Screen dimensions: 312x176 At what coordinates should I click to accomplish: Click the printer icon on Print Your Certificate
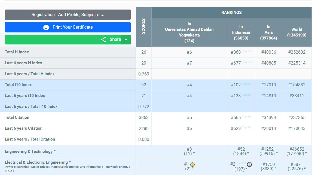click(46, 27)
